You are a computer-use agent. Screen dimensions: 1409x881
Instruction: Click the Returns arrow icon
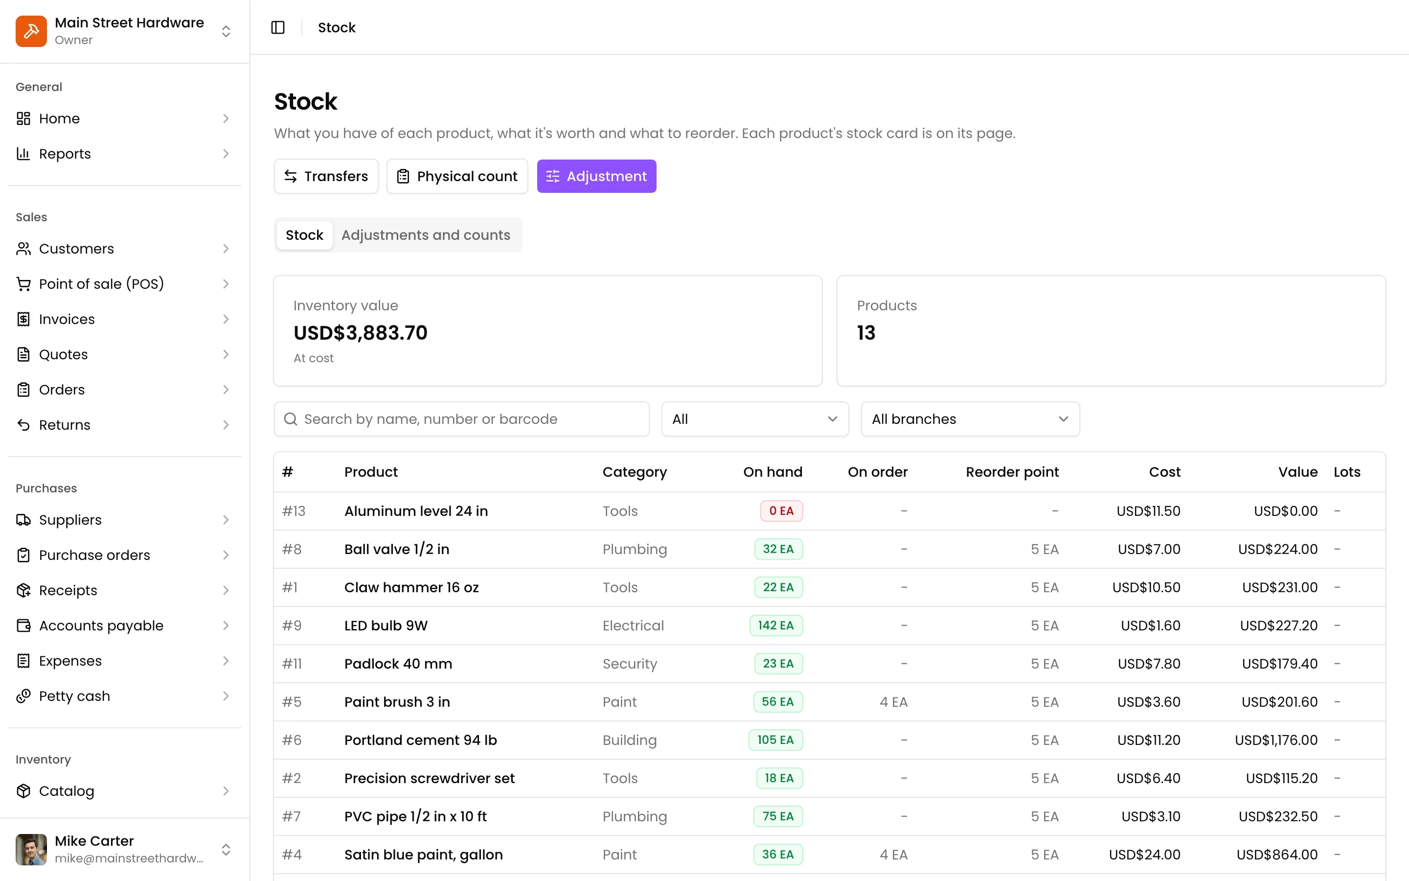[x=23, y=425]
